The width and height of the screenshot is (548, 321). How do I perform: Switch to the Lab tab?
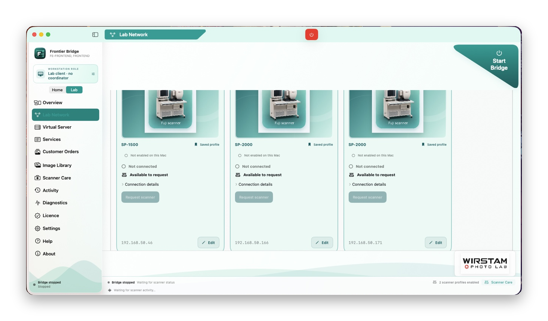(74, 90)
